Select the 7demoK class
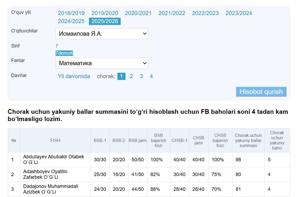The height and width of the screenshot is (197, 298). click(x=64, y=53)
